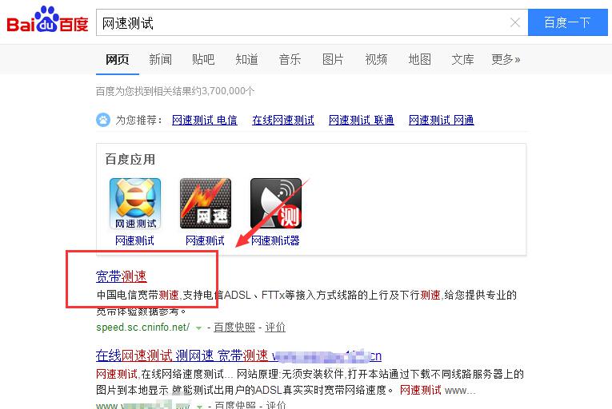The width and height of the screenshot is (612, 409).
Task: Open suggestion 网速测试 电信
Action: click(x=205, y=120)
